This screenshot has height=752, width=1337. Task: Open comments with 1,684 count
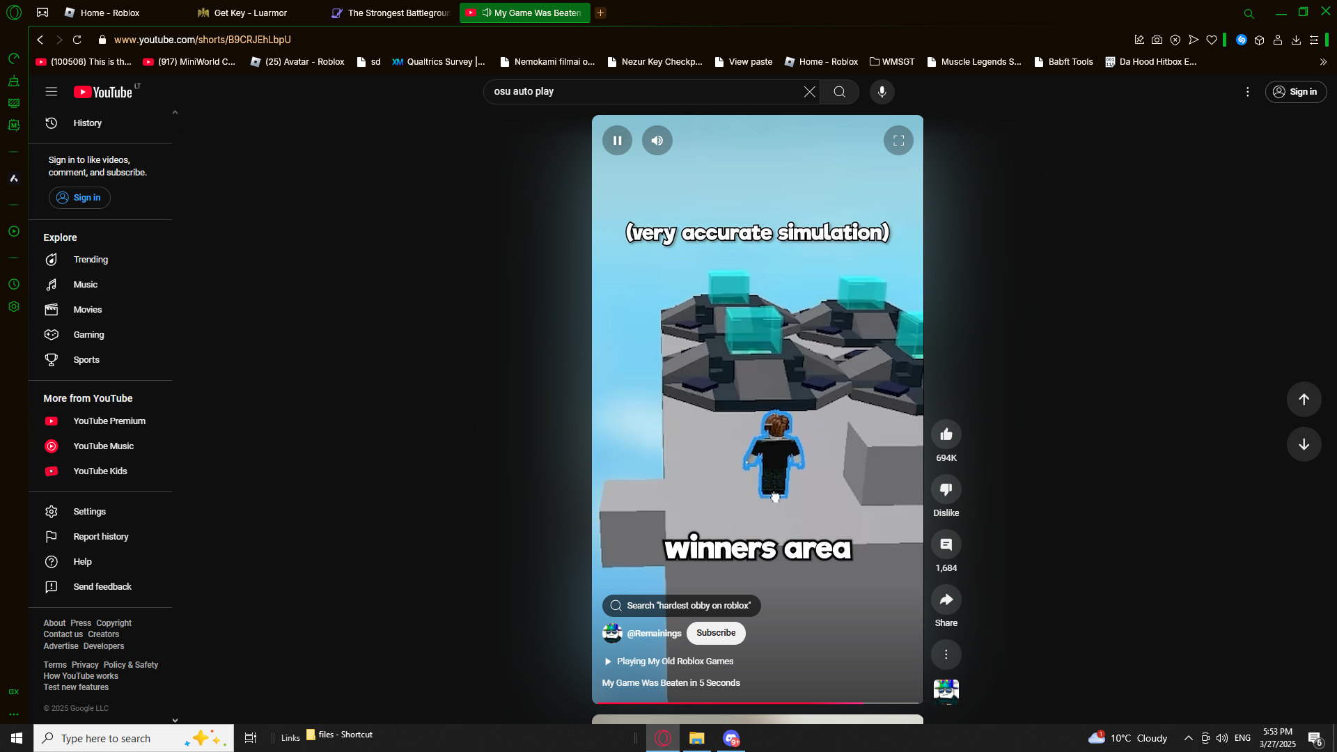click(946, 545)
